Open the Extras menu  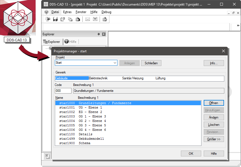tap(67, 12)
